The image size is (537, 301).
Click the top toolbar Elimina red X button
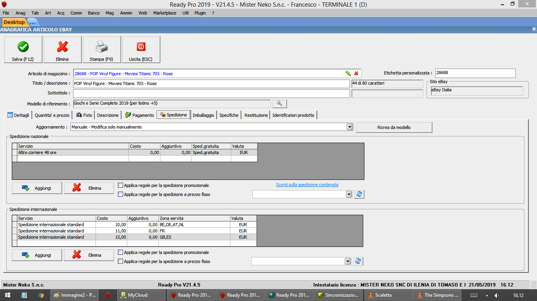[63, 50]
